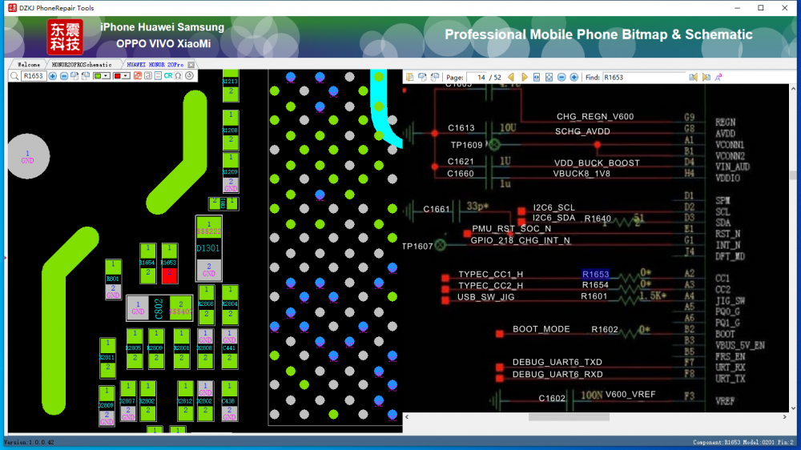801x450 pixels.
Task: Switch to the Welcome tab
Action: pyautogui.click(x=29, y=65)
